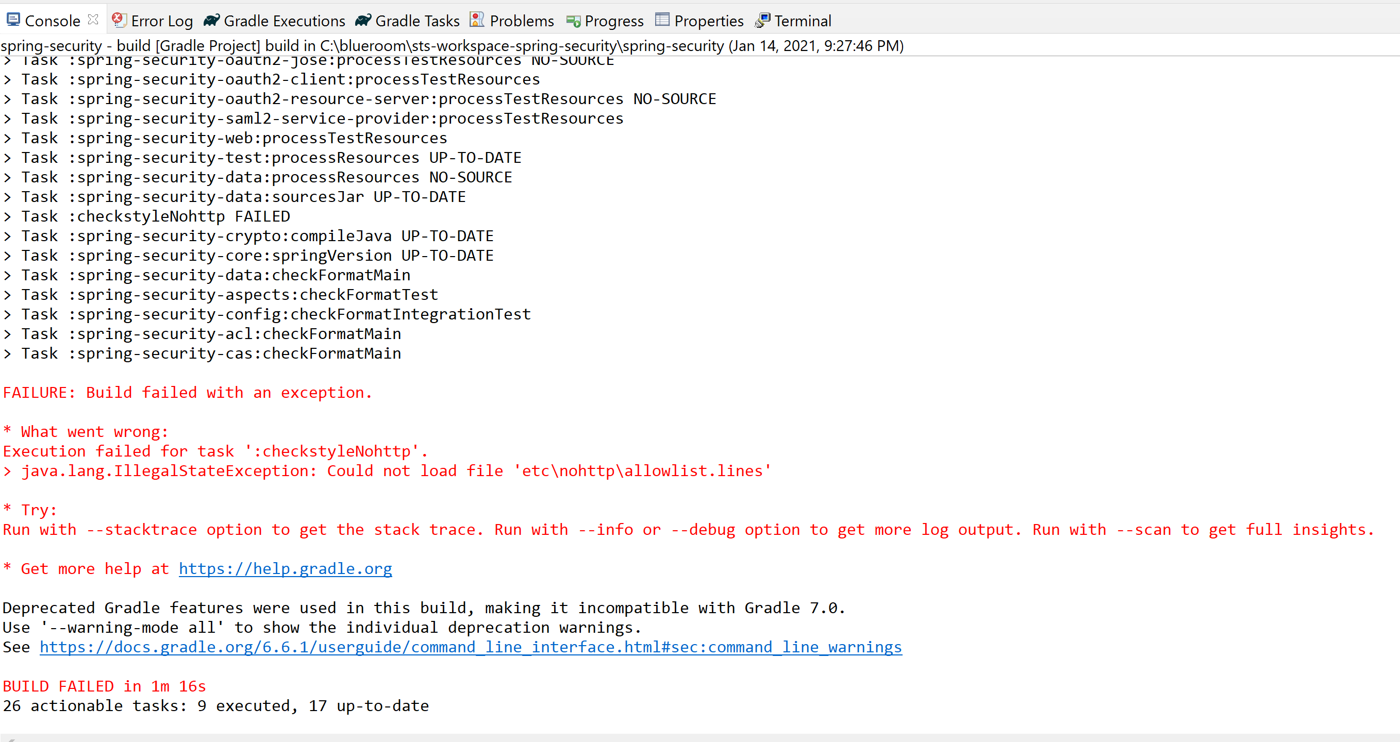Click the 'BUILD FAILED in 1m 16s' line
The height and width of the screenshot is (742, 1400).
click(104, 686)
